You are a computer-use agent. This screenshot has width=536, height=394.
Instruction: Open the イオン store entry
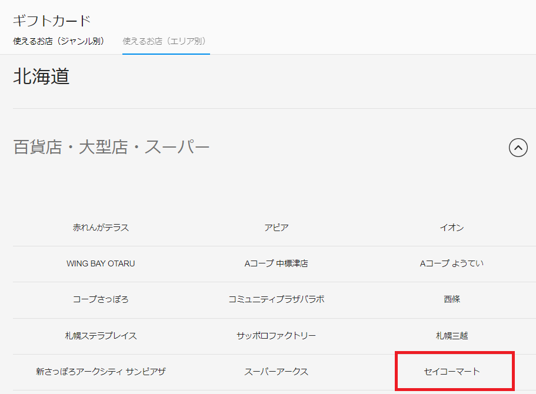click(452, 228)
